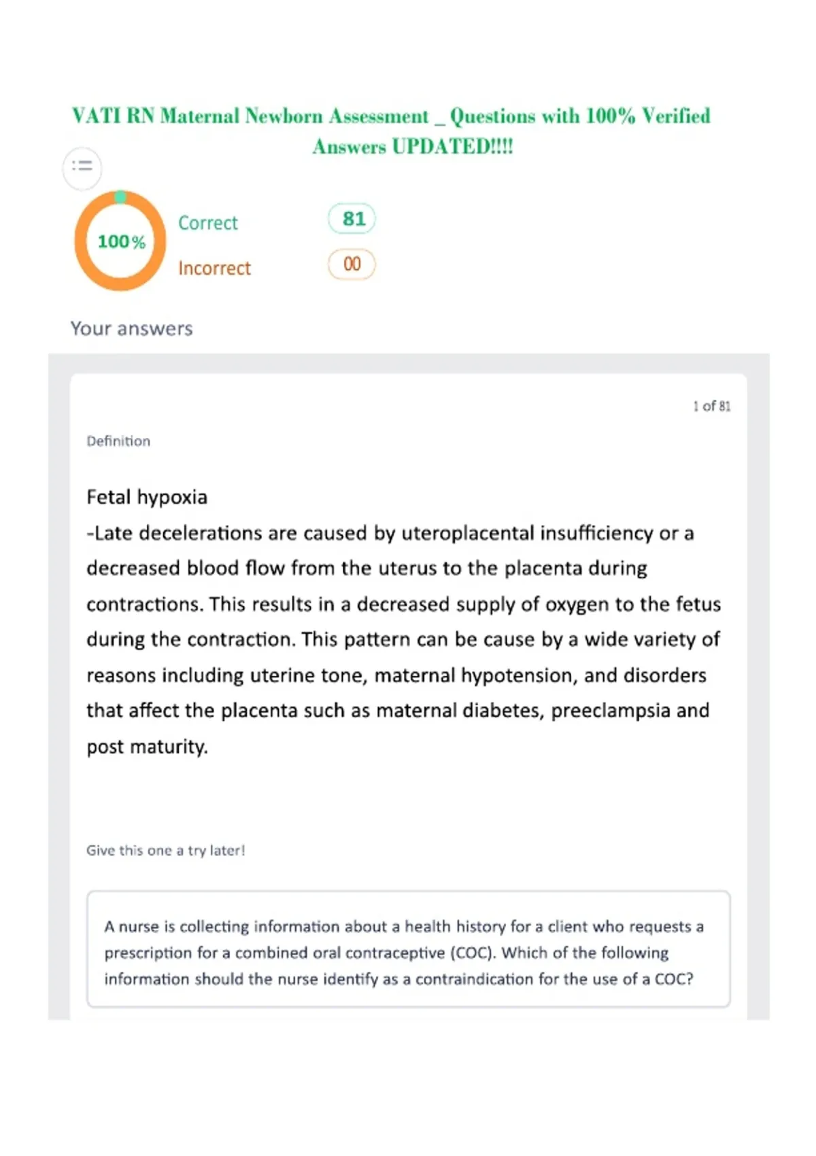Select the green segment on progress ring
The height and width of the screenshot is (1156, 816).
tap(120, 197)
